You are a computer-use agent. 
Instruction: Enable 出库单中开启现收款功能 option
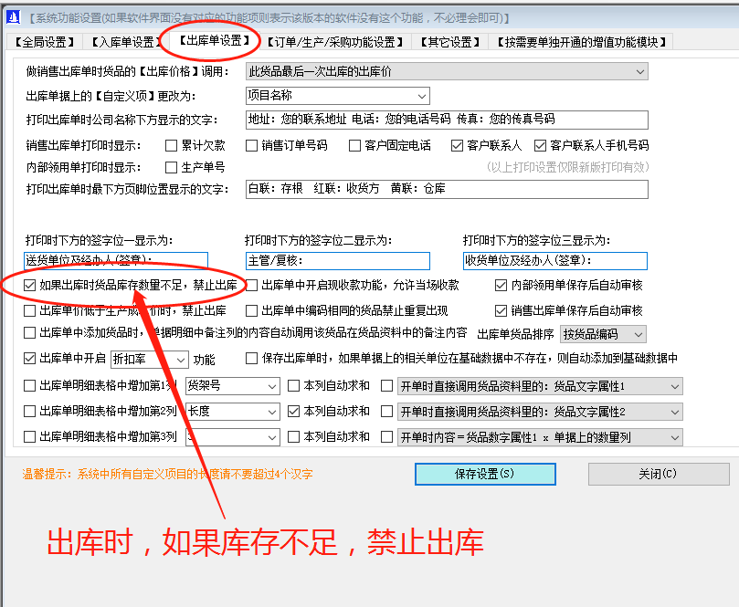[251, 286]
